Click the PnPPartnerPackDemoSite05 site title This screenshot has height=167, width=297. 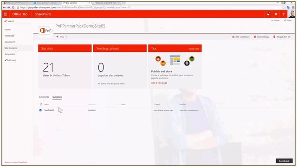[80, 26]
